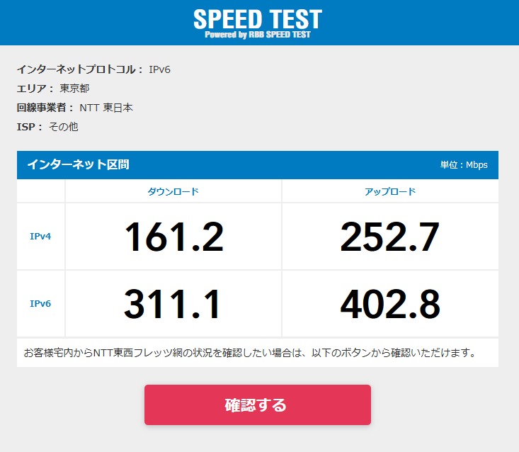Viewport: 519px width, 452px height.
Task: Click the IPv6 row label
Action: [40, 303]
